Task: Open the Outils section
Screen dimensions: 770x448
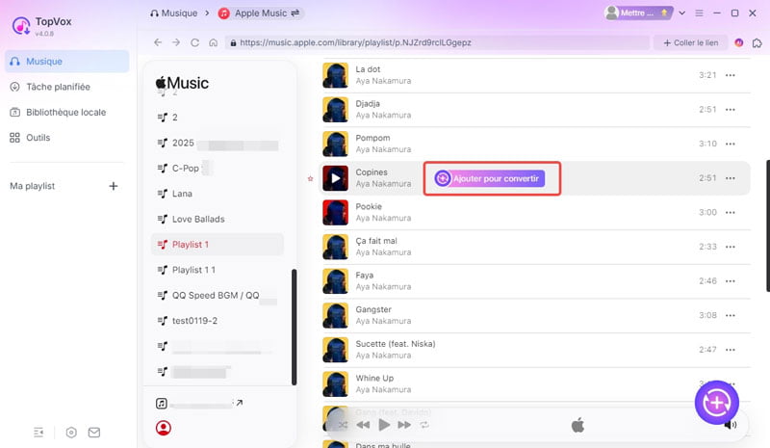Action: point(30,138)
